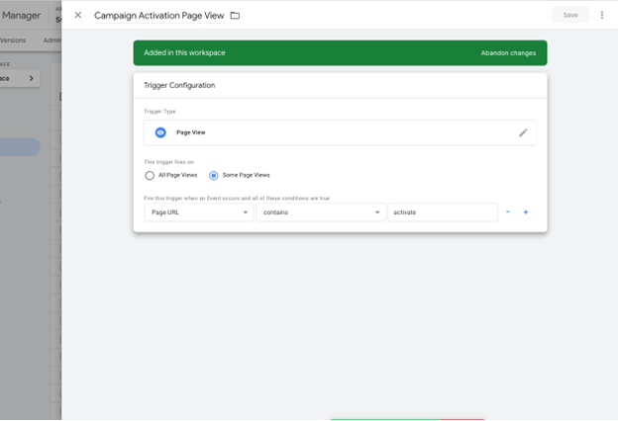The height and width of the screenshot is (421, 618).
Task: Open the 'contains' operator dropdown
Action: point(321,212)
